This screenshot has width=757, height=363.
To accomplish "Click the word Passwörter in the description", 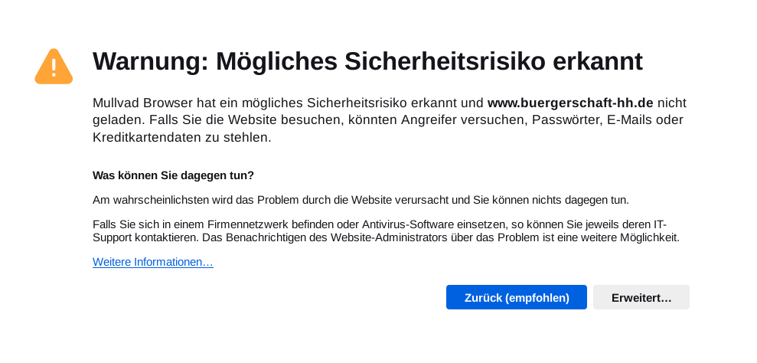I will (566, 120).
